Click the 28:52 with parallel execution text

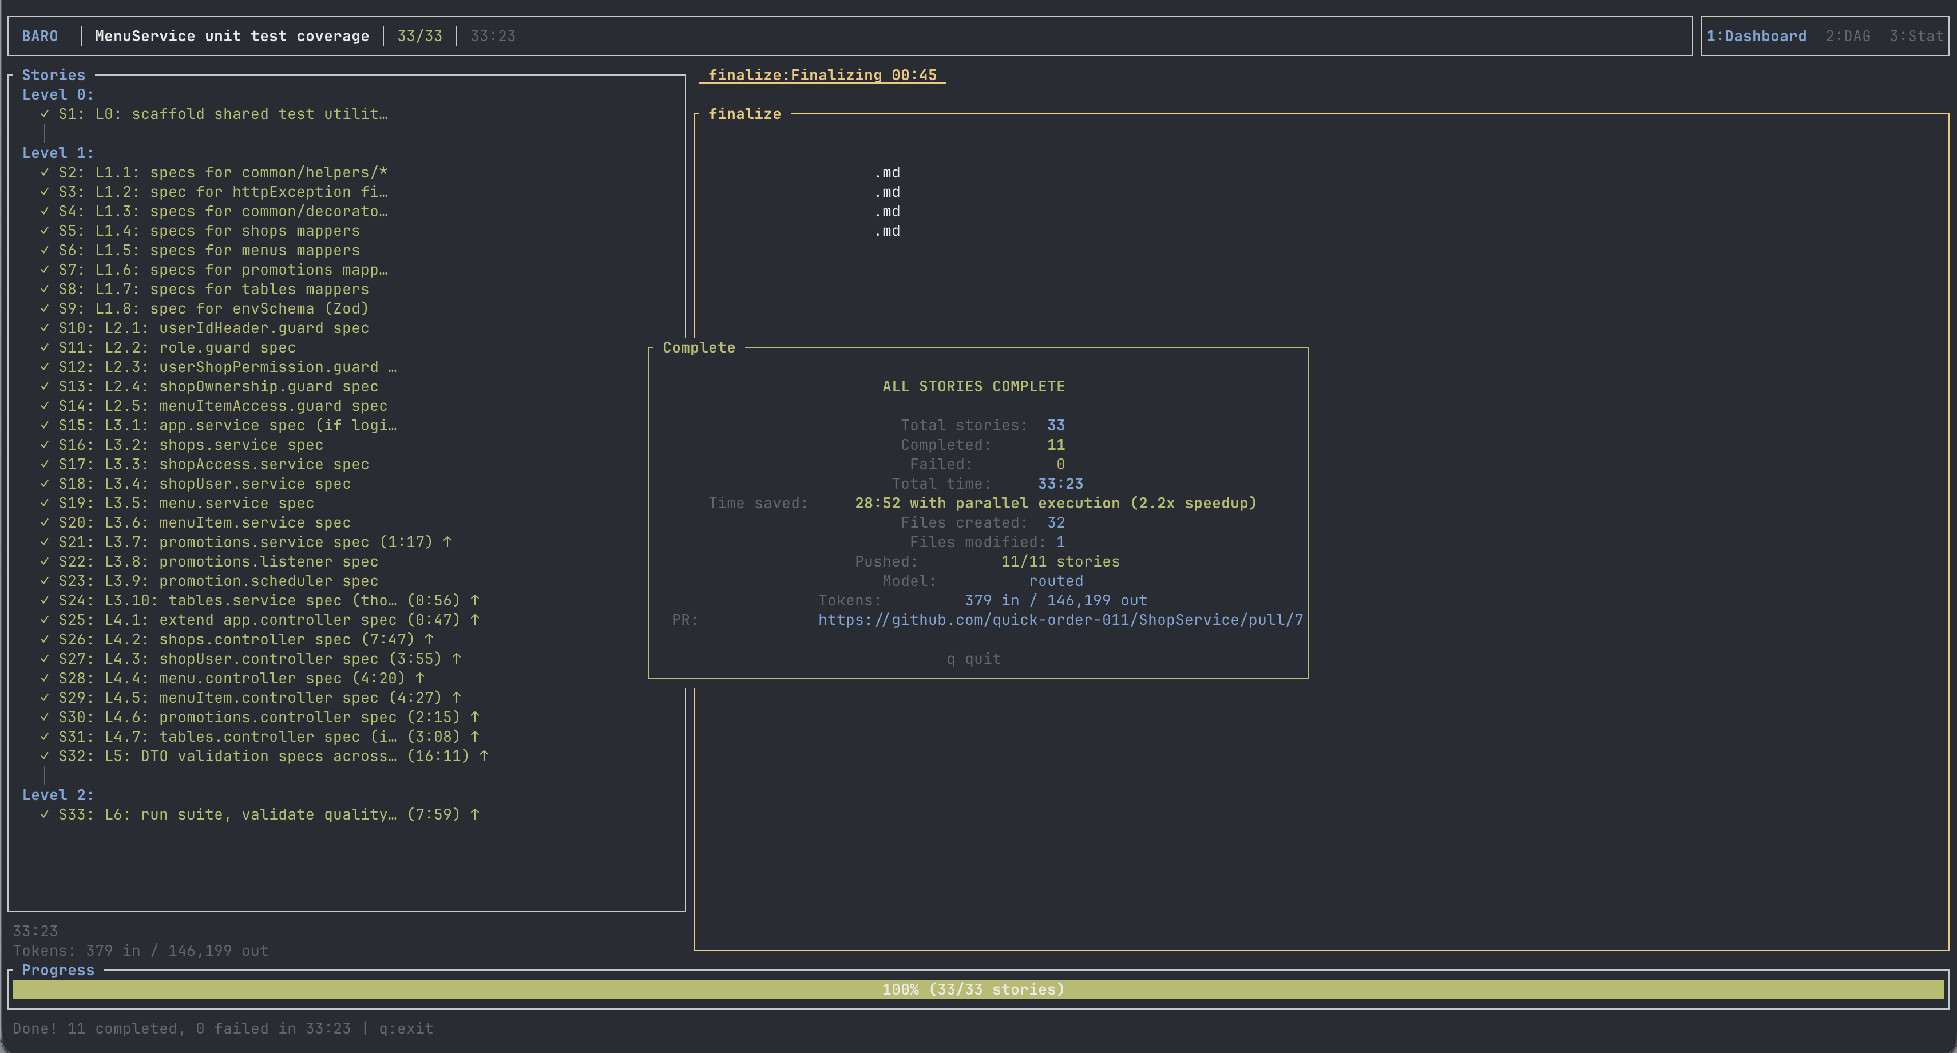tap(1056, 503)
